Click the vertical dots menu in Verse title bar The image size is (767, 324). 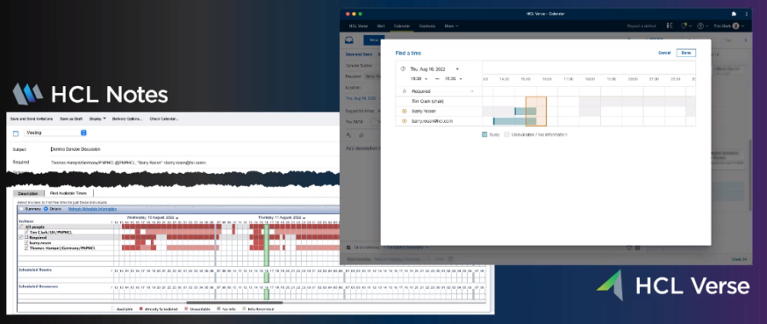(747, 14)
